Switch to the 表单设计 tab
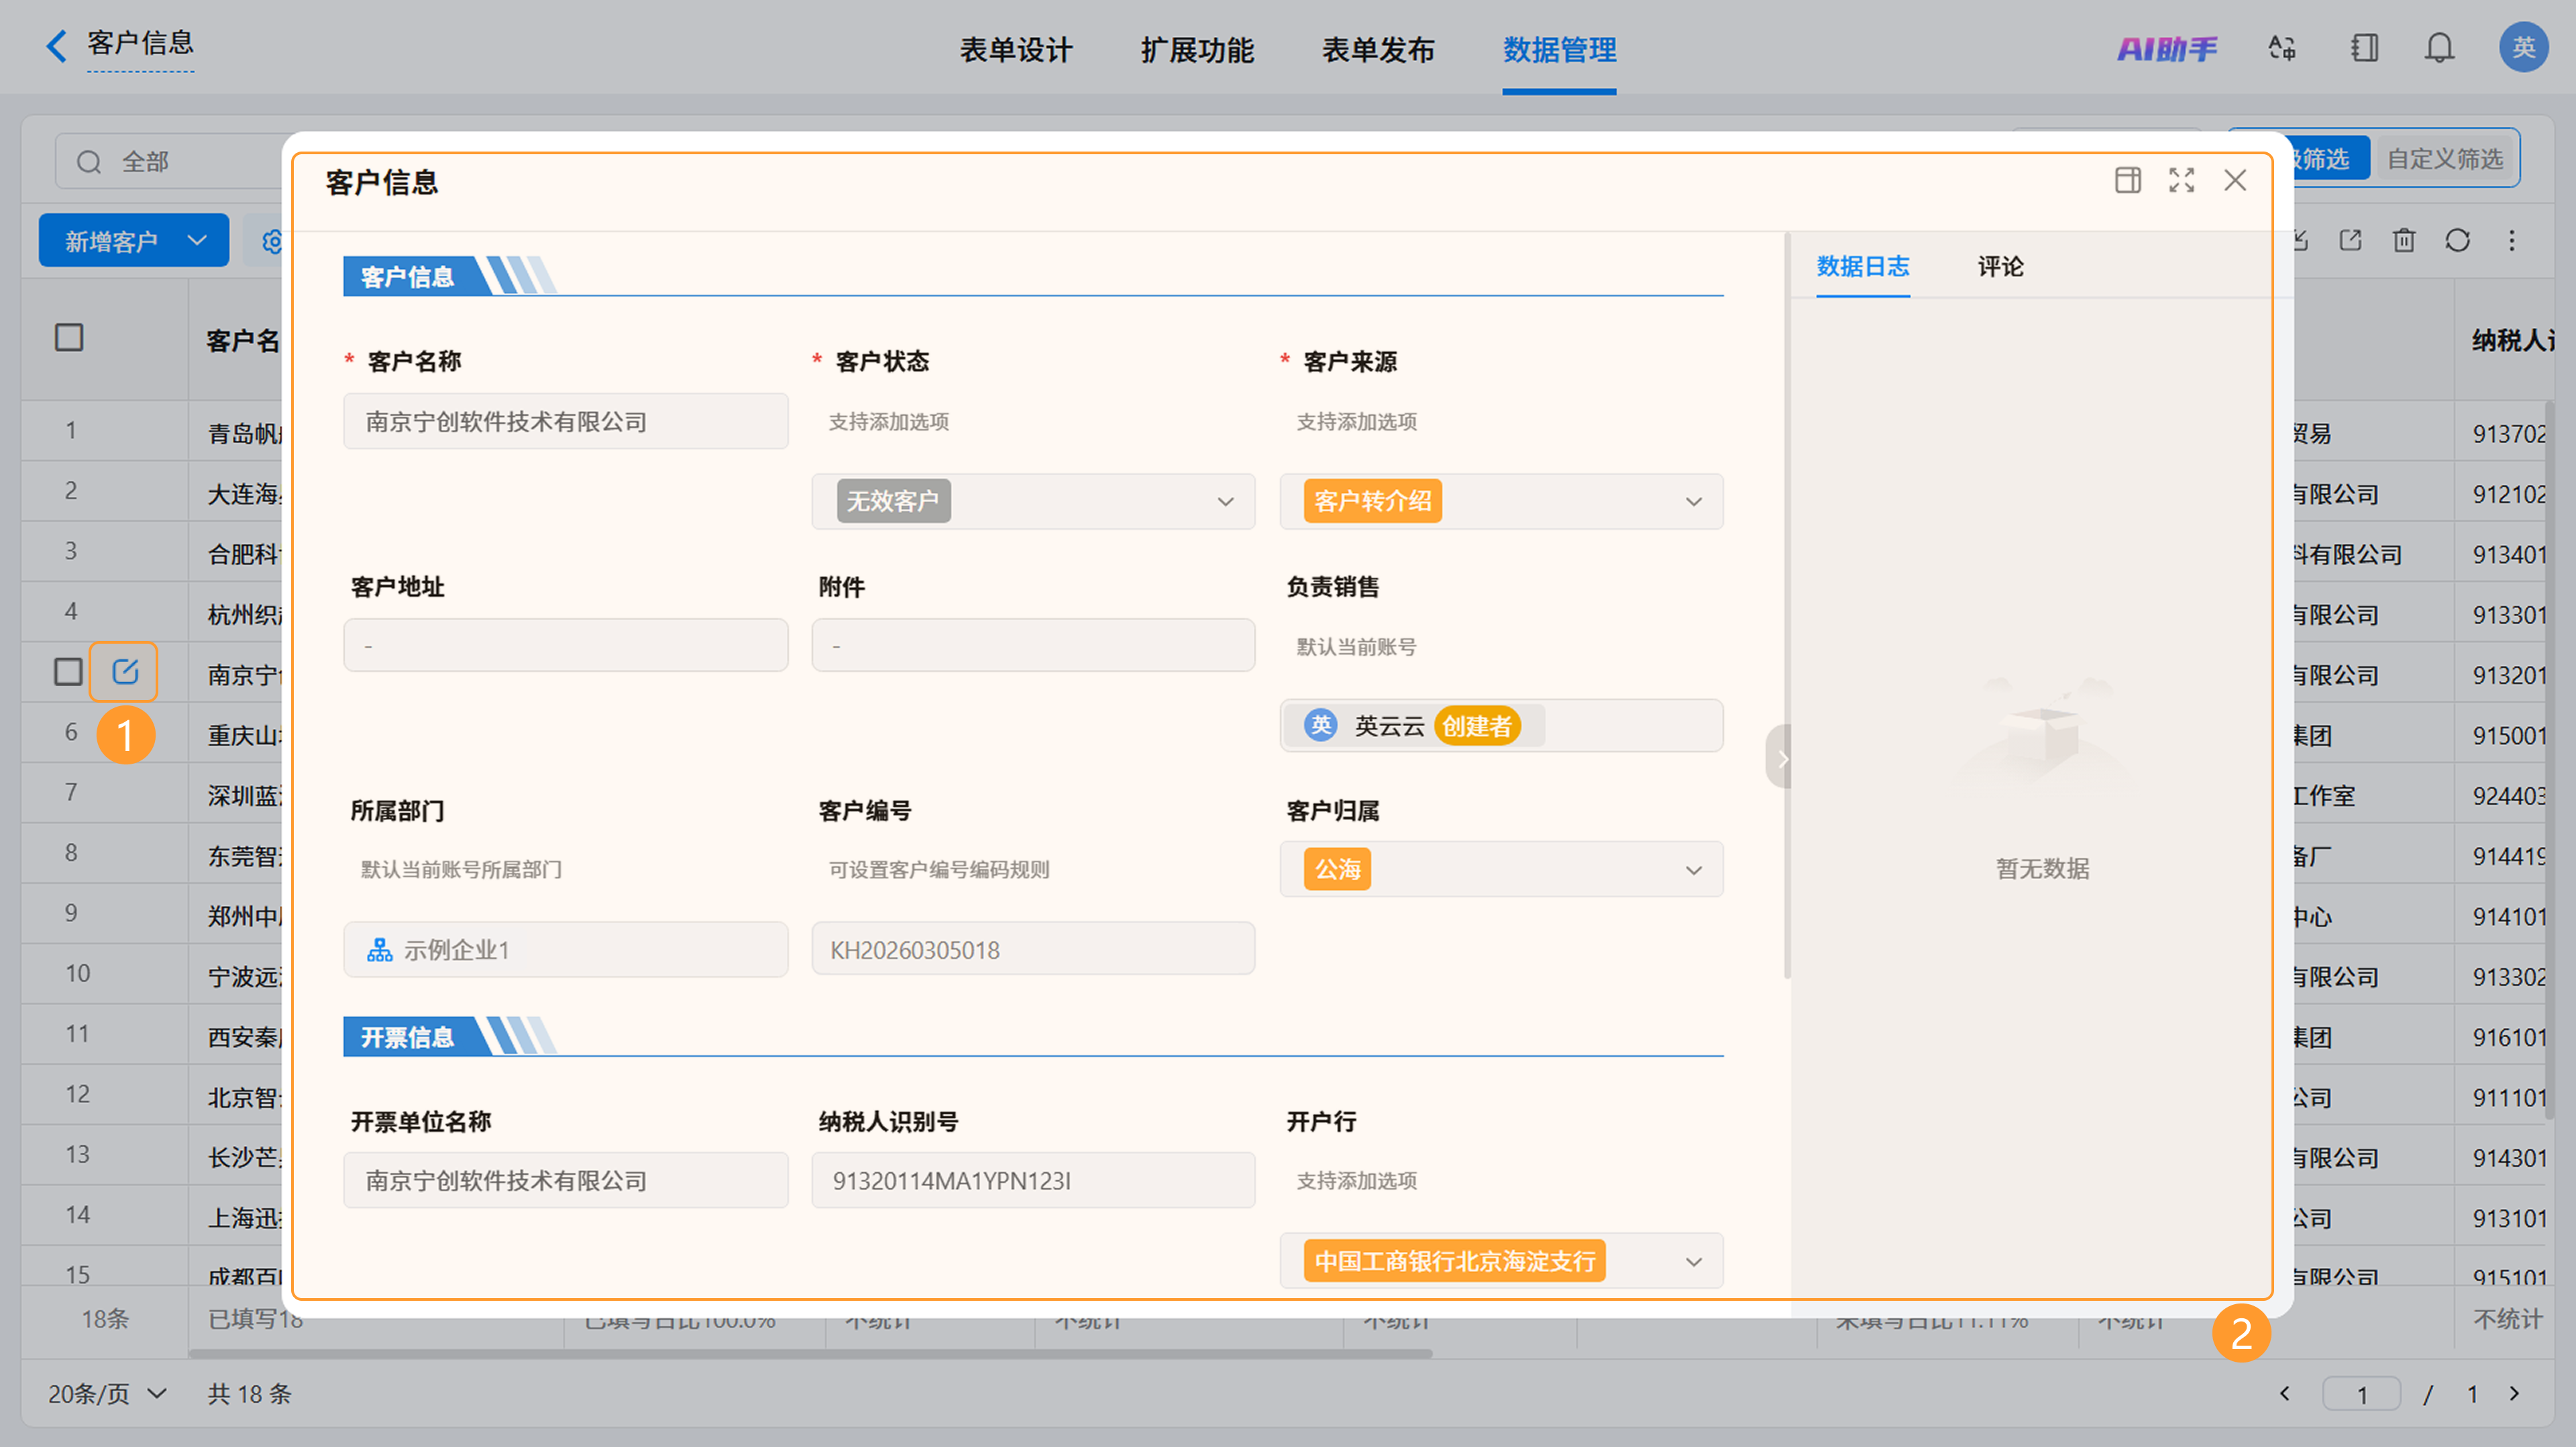2576x1447 pixels. pyautogui.click(x=1016, y=49)
